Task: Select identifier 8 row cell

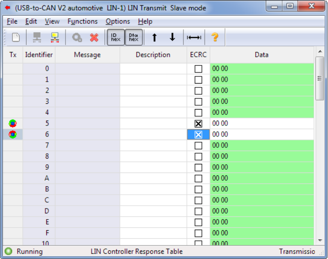Action: [39, 156]
